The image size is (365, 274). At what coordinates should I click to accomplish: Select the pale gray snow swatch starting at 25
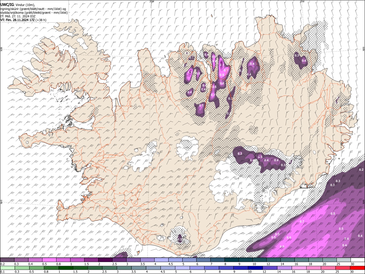[344, 260]
